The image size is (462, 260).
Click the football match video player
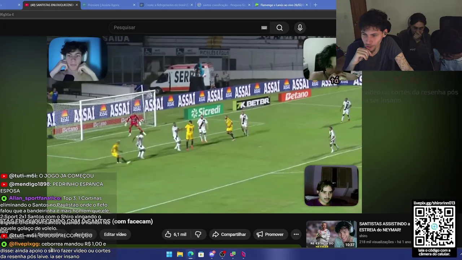coord(204,125)
